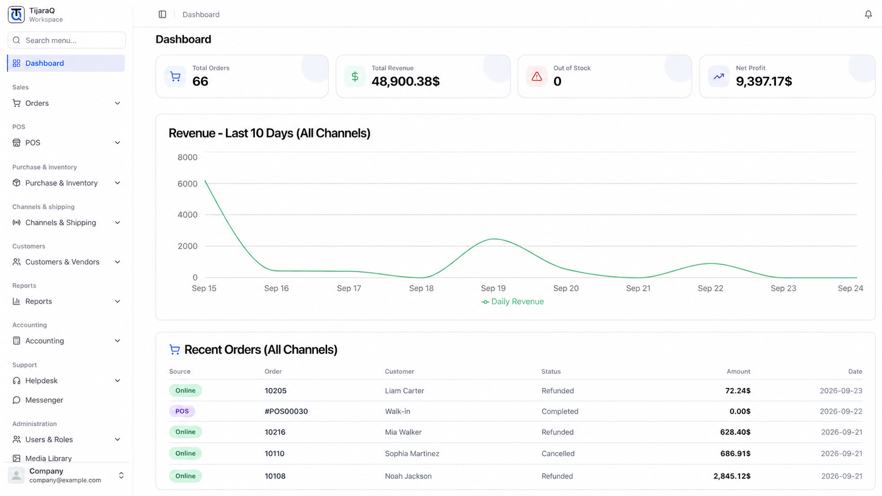Click the Sep 19 axis label

(493, 288)
